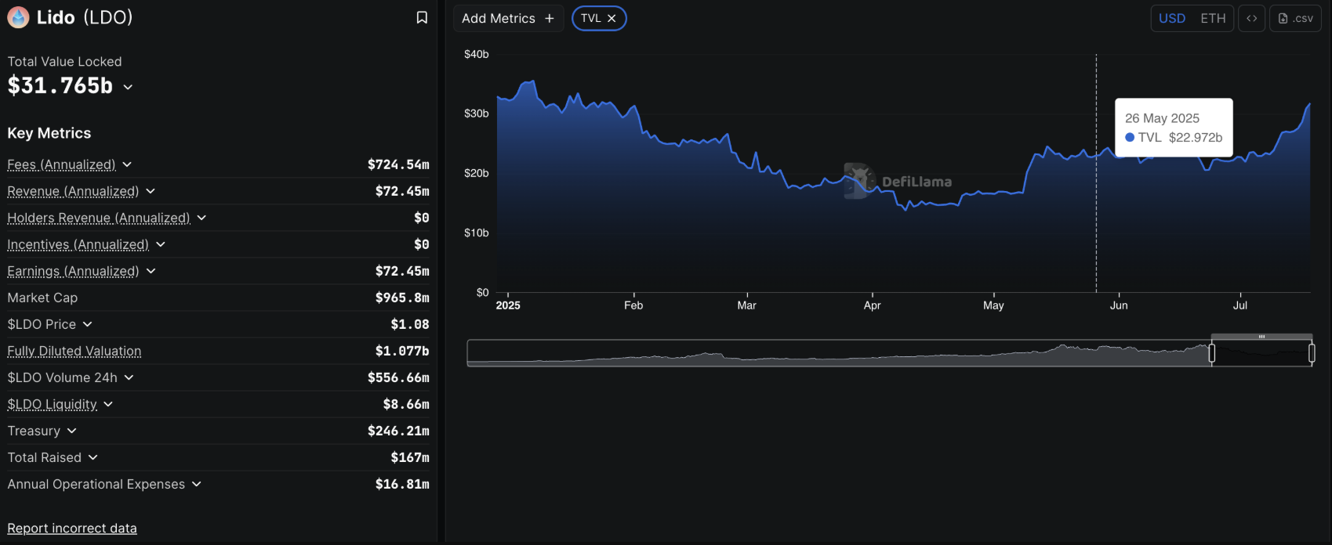Expand $LDO Volume 24h details
This screenshot has width=1332, height=545.
tap(129, 377)
